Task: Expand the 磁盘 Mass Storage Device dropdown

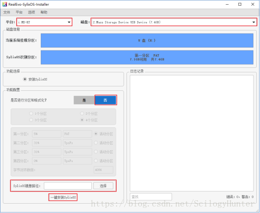Action: point(174,22)
